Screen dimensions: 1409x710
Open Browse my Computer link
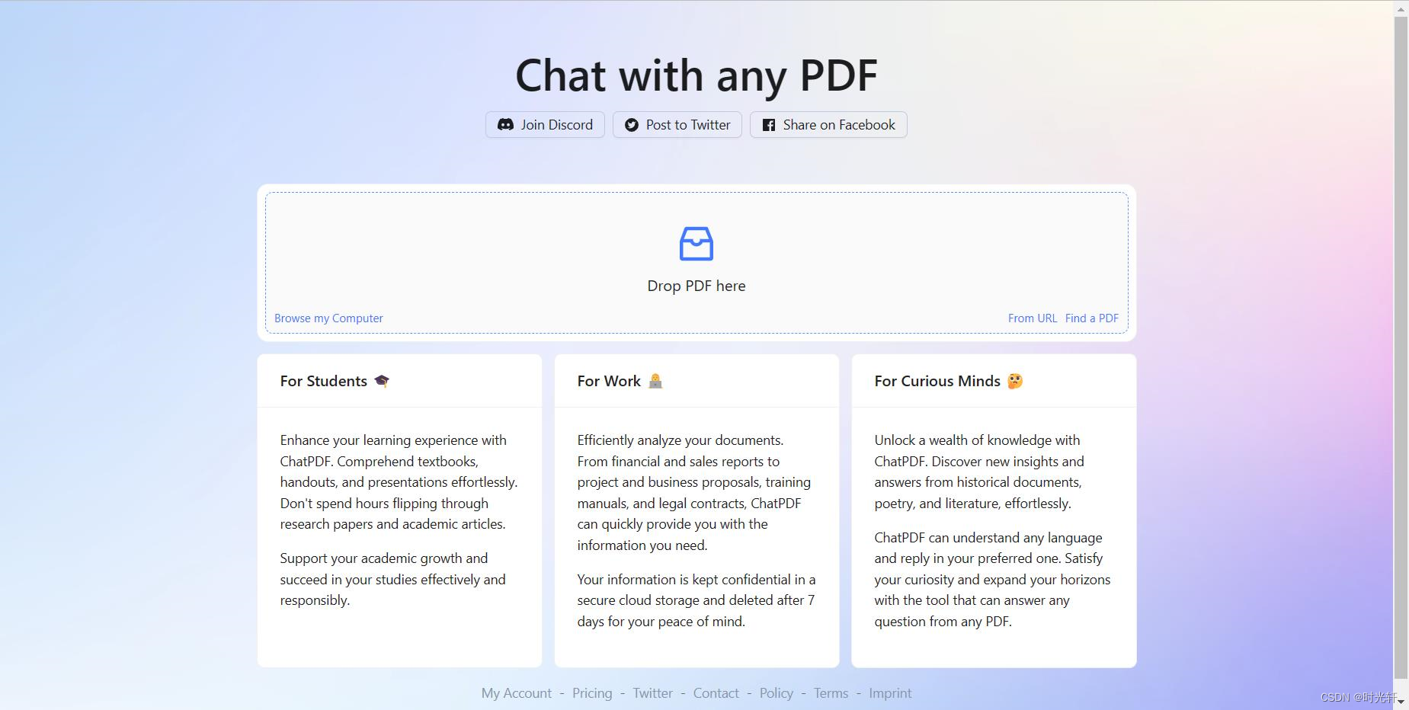tap(328, 318)
